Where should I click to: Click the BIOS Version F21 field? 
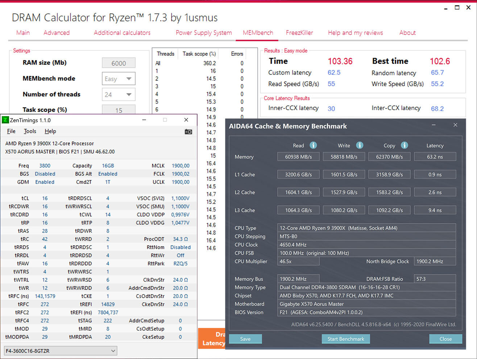pyautogui.click(x=366, y=312)
